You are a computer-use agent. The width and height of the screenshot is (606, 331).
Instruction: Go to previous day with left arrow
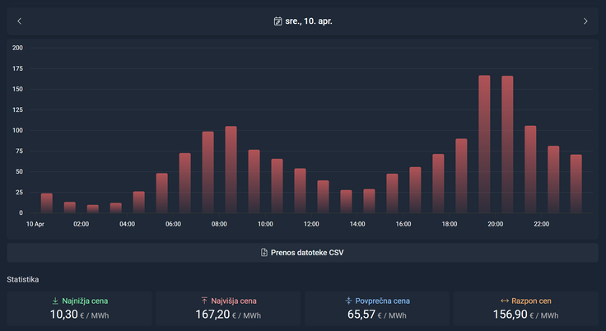19,21
